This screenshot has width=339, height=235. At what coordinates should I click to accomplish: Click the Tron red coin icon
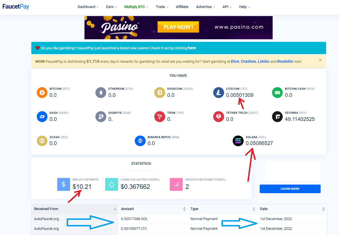pos(159,117)
